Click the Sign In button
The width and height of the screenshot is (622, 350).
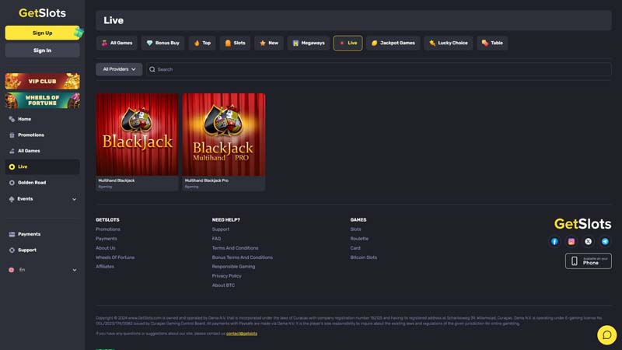(x=43, y=51)
